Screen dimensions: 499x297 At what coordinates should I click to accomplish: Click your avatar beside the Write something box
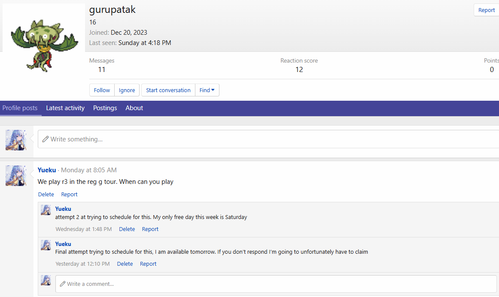(16, 140)
